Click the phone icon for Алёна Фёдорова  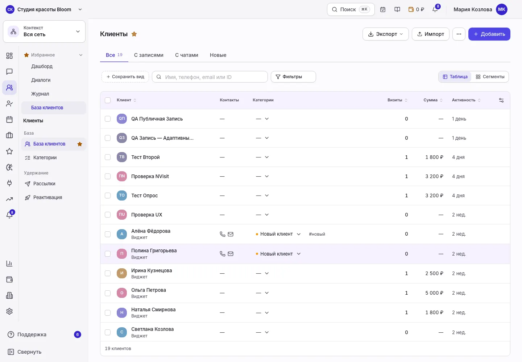223,234
